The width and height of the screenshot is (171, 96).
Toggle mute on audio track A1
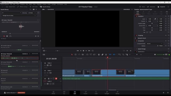[56, 79]
